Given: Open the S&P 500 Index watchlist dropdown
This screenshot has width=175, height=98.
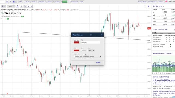Looking at the screenshot, I should click(x=158, y=6).
